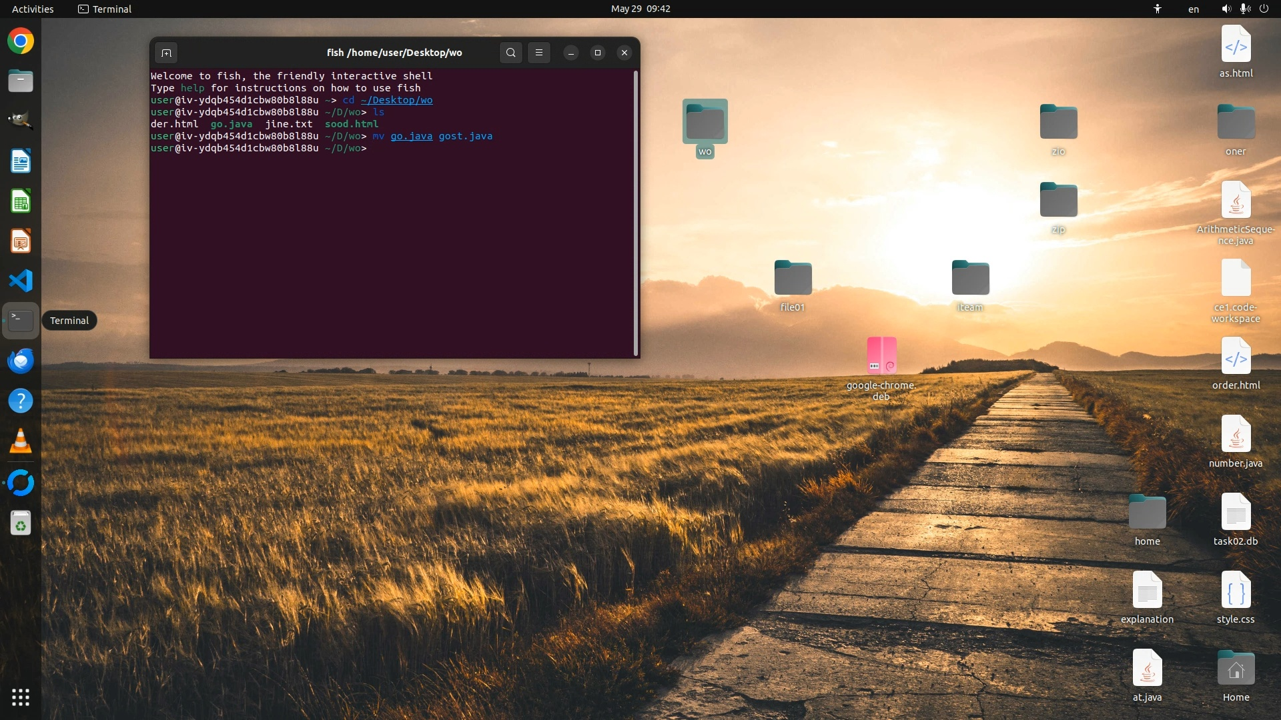Click the ~/Desktop/wo path link in terminal
Image resolution: width=1281 pixels, height=720 pixels.
tap(396, 100)
